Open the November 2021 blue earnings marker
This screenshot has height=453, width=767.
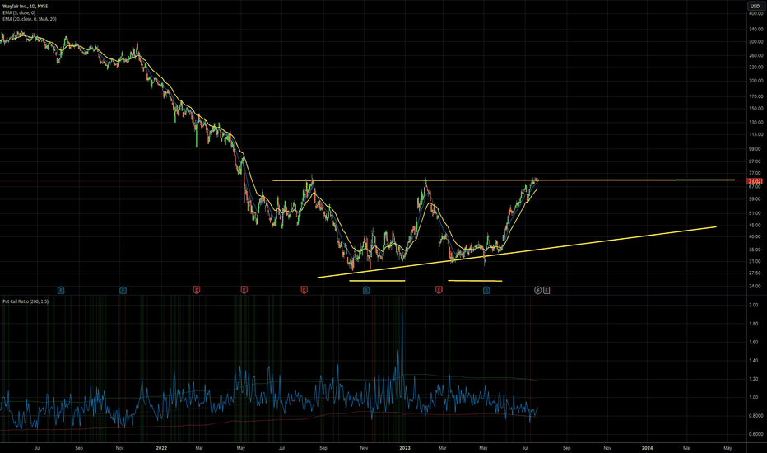[x=123, y=290]
